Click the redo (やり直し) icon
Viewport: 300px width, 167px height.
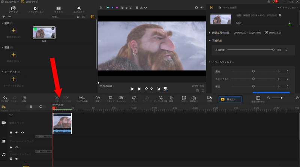15,98
